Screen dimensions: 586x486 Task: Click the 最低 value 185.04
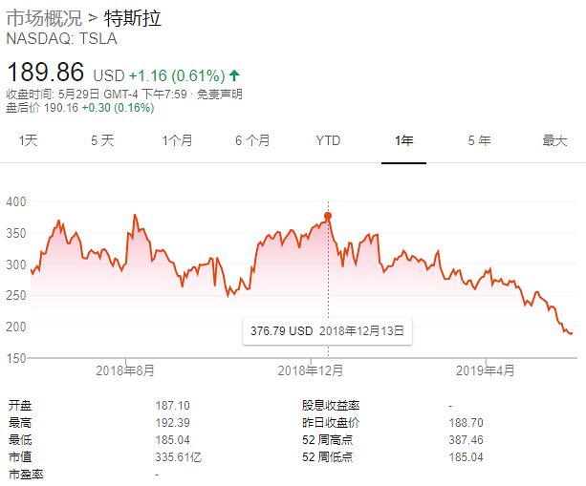[173, 440]
